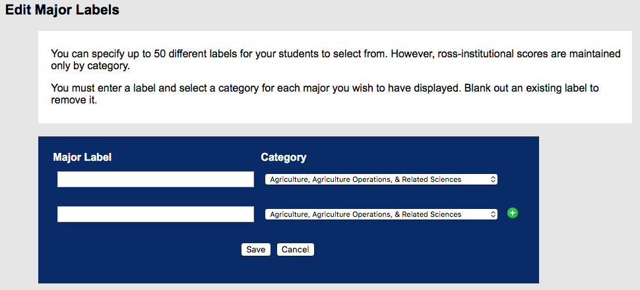The image size is (640, 290).
Task: Click the 'remove it.' text at paragraph end
Action: [74, 100]
